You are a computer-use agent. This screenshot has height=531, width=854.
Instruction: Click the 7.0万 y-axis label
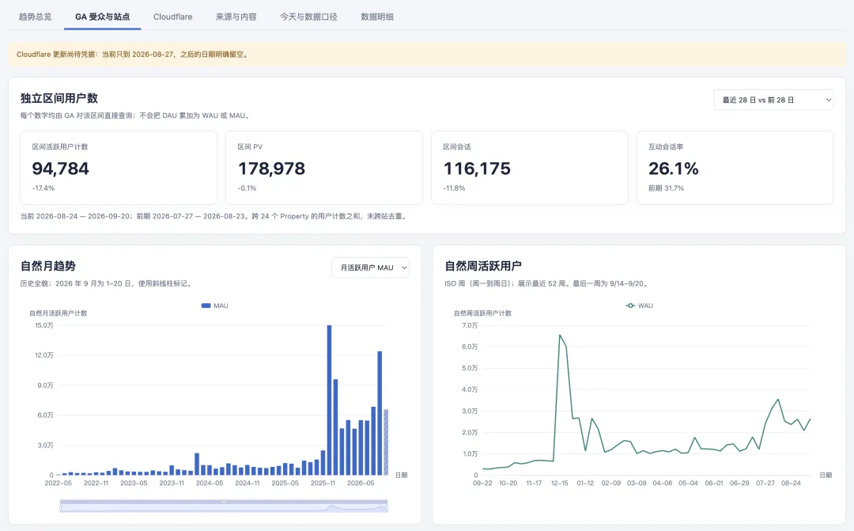470,325
